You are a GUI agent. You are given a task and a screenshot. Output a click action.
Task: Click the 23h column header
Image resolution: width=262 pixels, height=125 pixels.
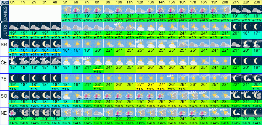pos(257,2)
